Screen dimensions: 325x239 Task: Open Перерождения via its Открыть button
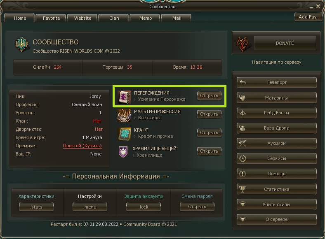(x=209, y=96)
